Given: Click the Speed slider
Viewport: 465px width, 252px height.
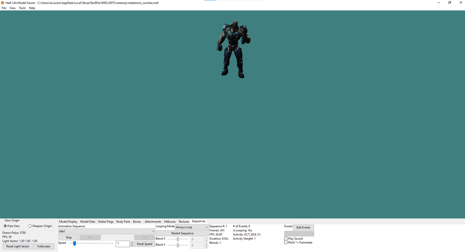Looking at the screenshot, I should [91, 244].
